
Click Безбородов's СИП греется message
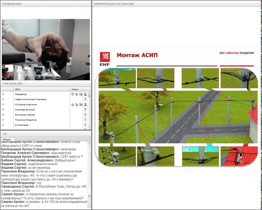pos(42,157)
